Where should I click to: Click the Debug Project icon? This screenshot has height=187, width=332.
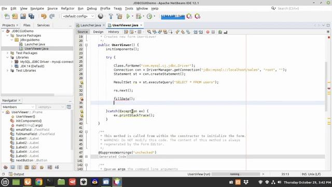[139, 16]
